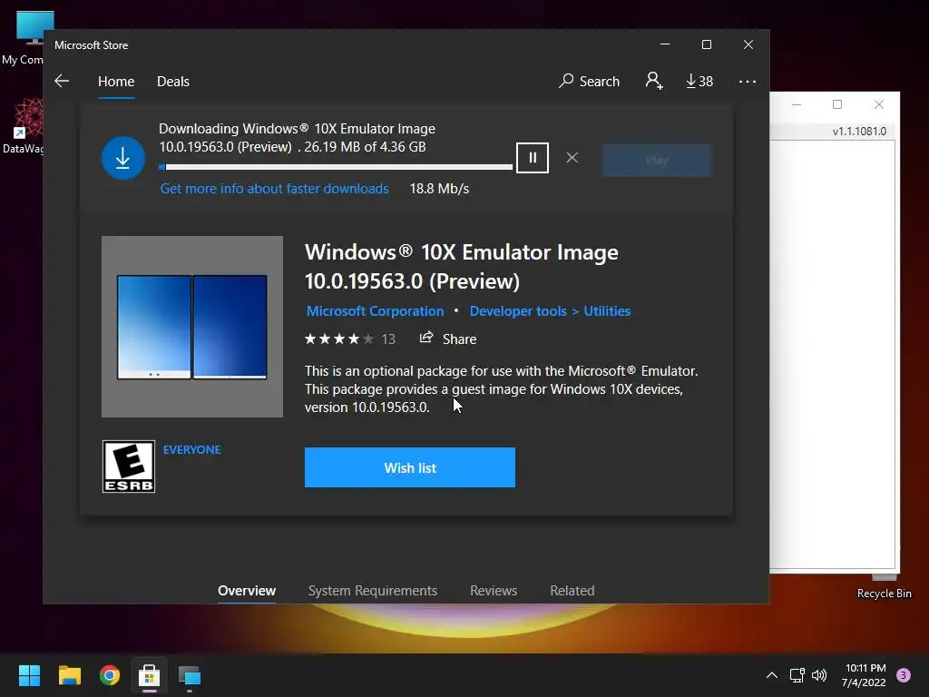The height and width of the screenshot is (697, 929).
Task: Minimize the Microsoft Store window
Action: pyautogui.click(x=665, y=44)
